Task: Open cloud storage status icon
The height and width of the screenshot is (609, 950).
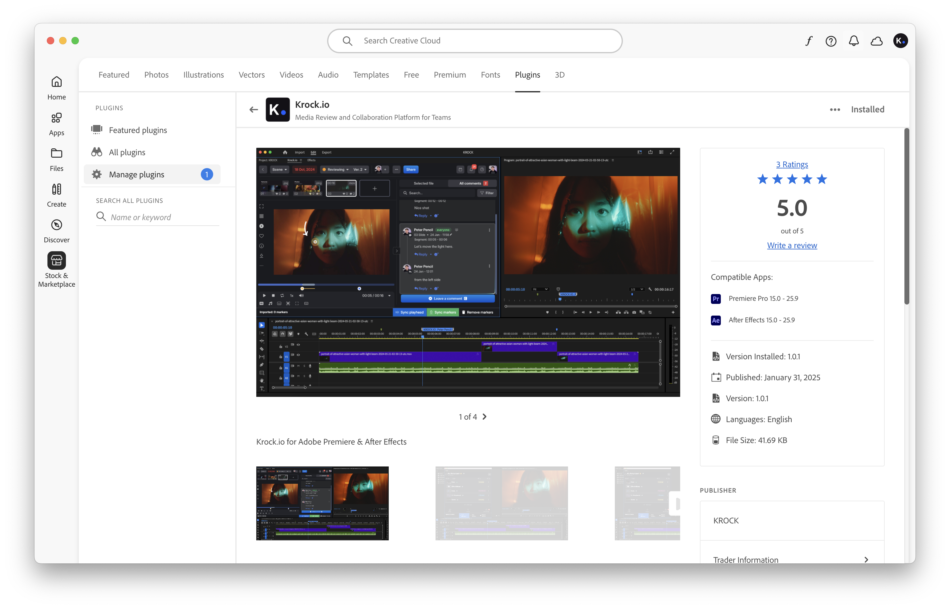Action: click(876, 40)
